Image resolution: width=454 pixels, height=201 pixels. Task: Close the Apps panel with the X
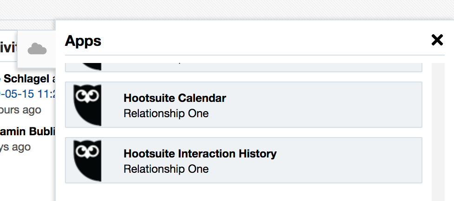click(x=437, y=40)
